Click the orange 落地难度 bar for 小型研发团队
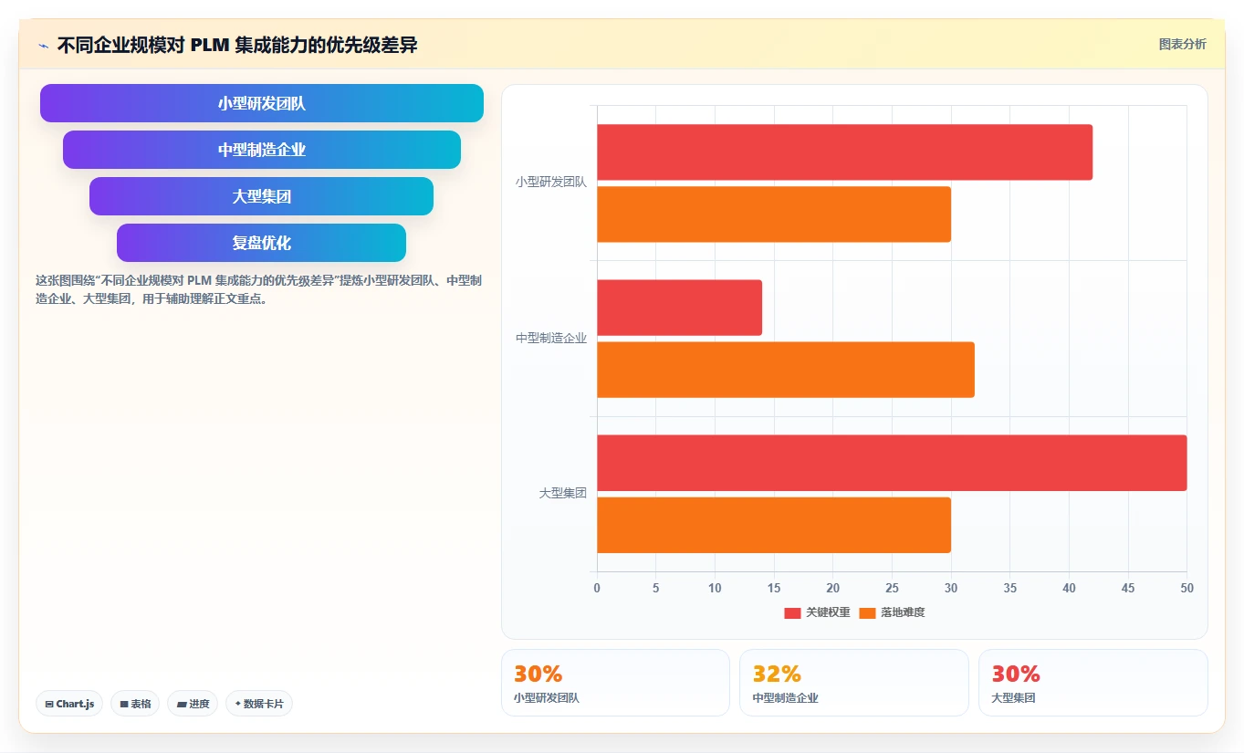Viewport: 1244px width, 753px height. click(774, 214)
